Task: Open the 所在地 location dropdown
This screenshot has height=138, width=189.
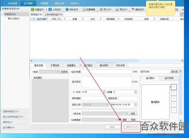Action: pos(105,113)
